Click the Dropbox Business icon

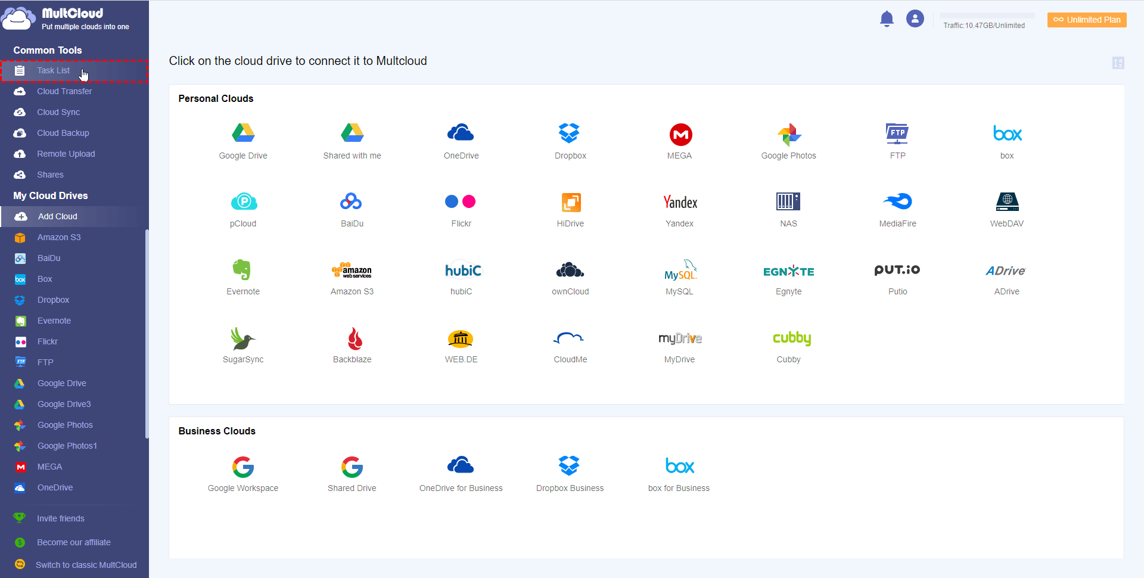570,465
